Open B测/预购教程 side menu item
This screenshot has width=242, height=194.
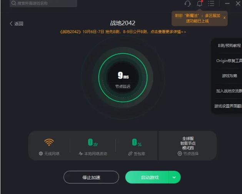[x=229, y=45]
